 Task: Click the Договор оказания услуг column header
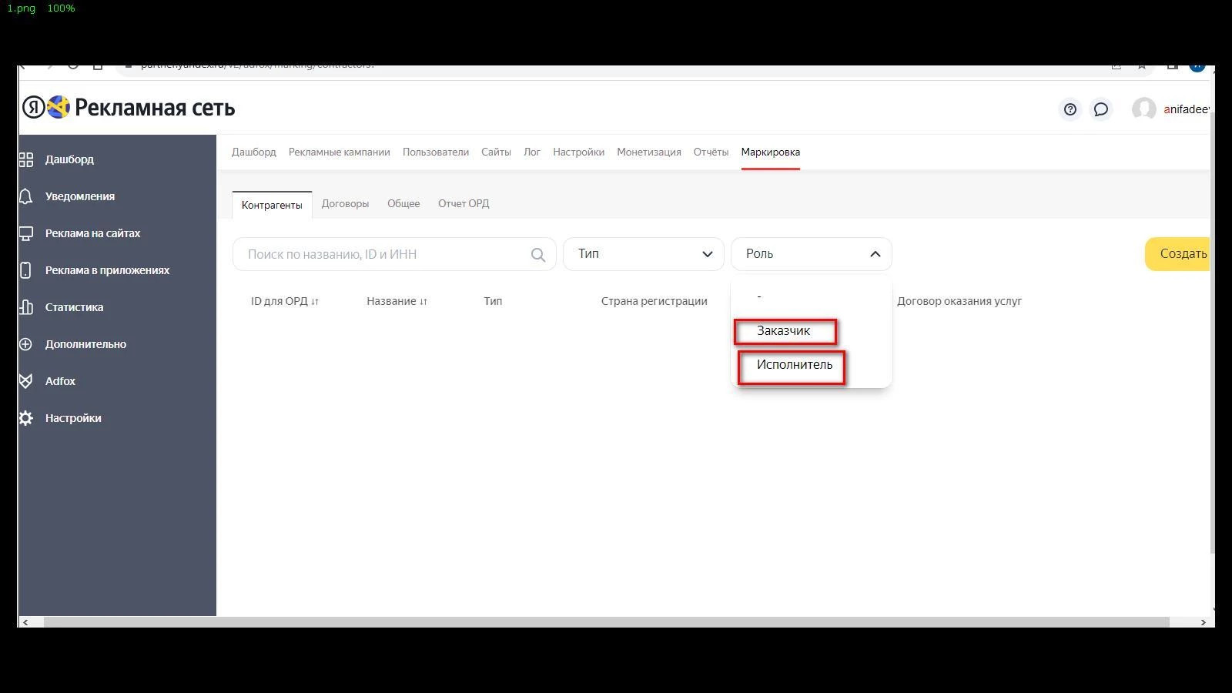(959, 301)
